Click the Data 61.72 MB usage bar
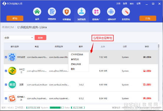This screenshot has height=111, width=163. pos(78,107)
